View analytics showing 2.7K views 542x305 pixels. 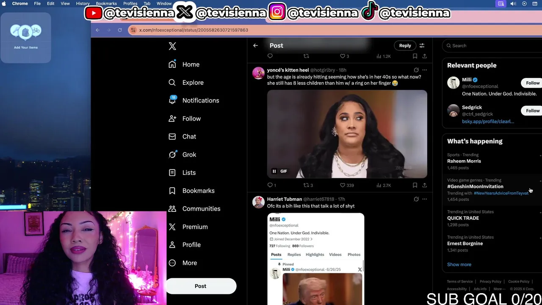(384, 185)
